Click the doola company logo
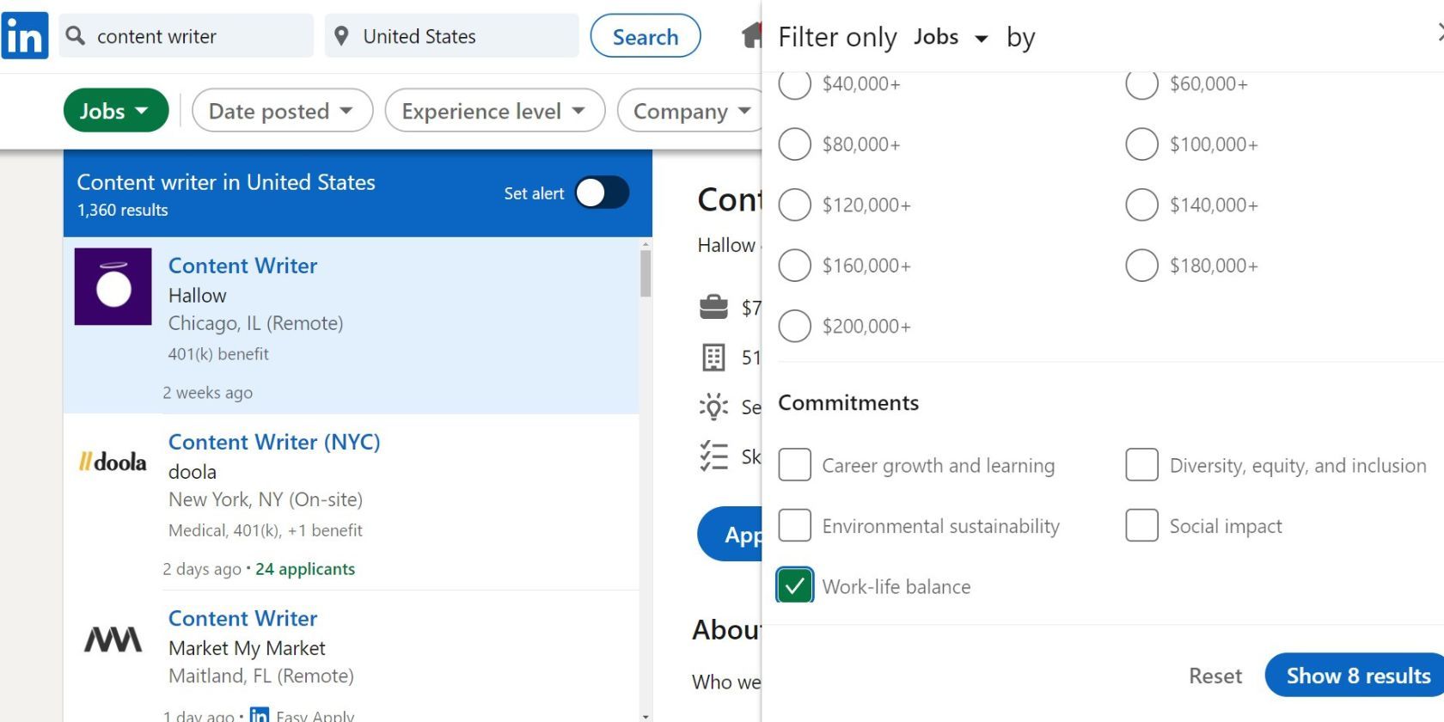1444x722 pixels. 113,462
